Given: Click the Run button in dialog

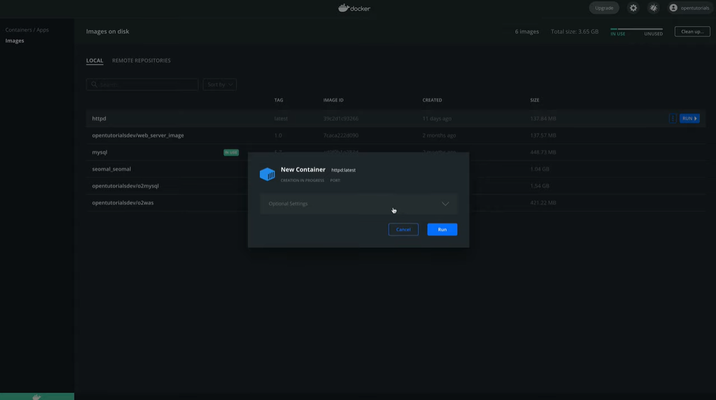Looking at the screenshot, I should click(442, 229).
